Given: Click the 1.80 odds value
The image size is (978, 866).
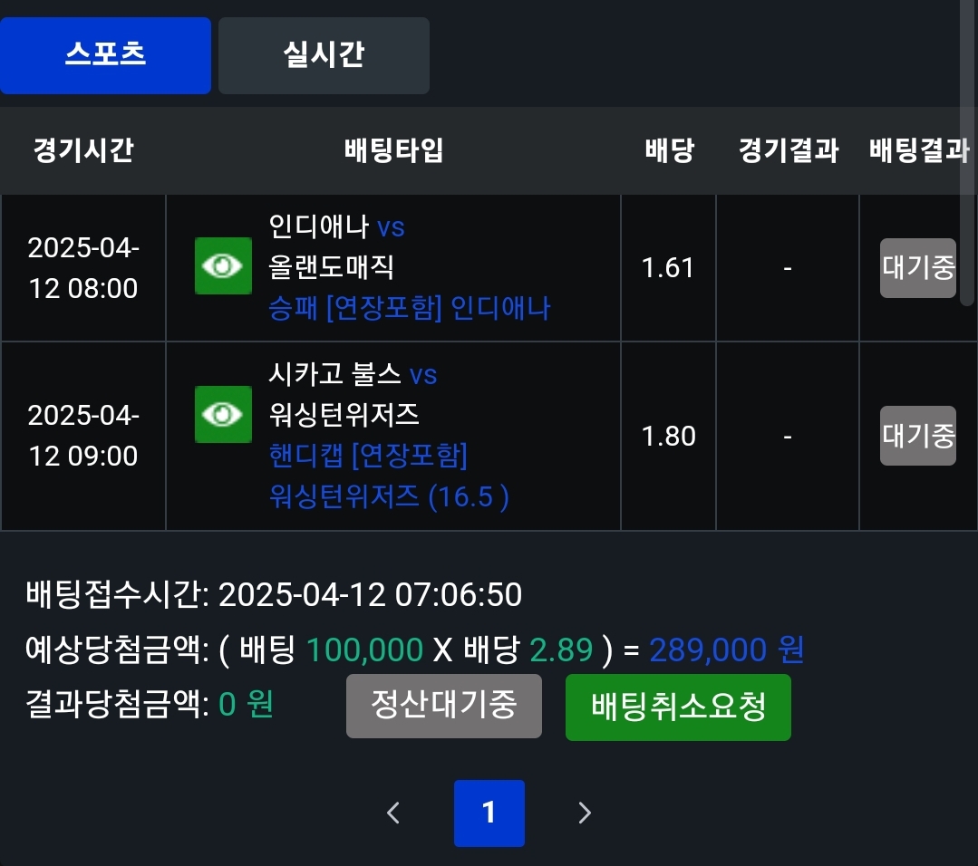Looking at the screenshot, I should coord(668,436).
